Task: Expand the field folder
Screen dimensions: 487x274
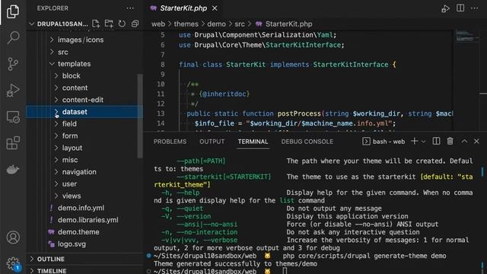Action: coord(69,123)
